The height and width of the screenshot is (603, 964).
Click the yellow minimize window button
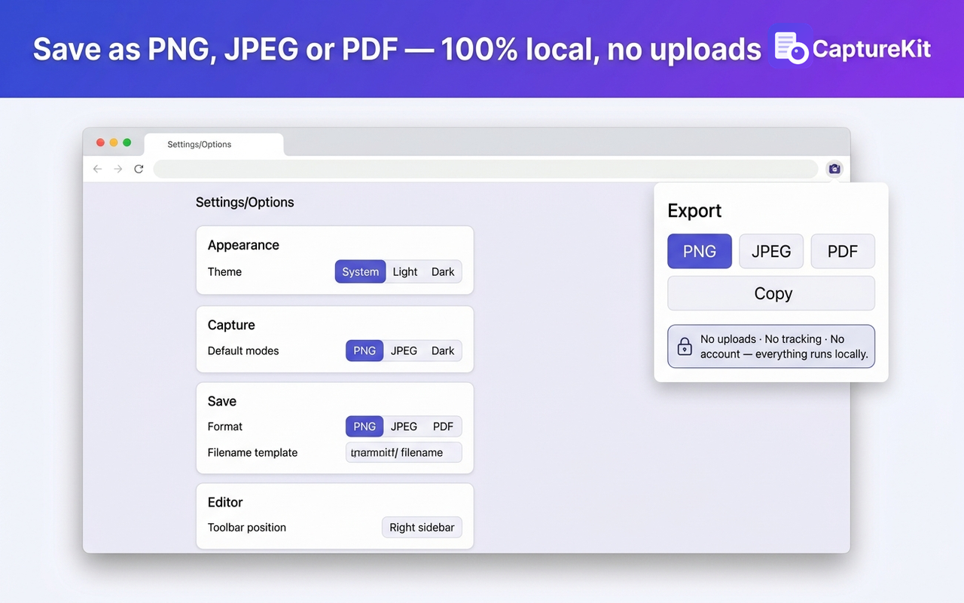(114, 142)
